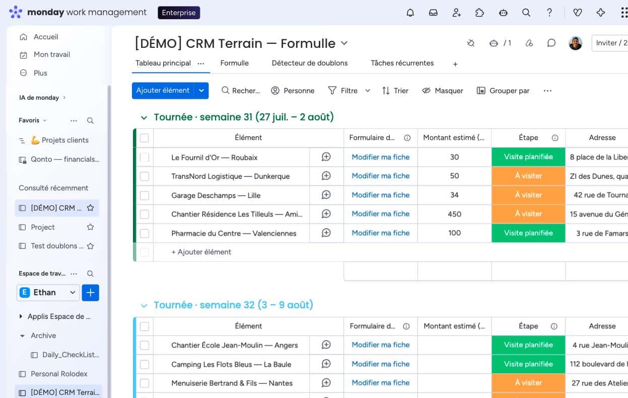The height and width of the screenshot is (398, 628).
Task: Click the heart icon in top bar
Action: click(578, 13)
